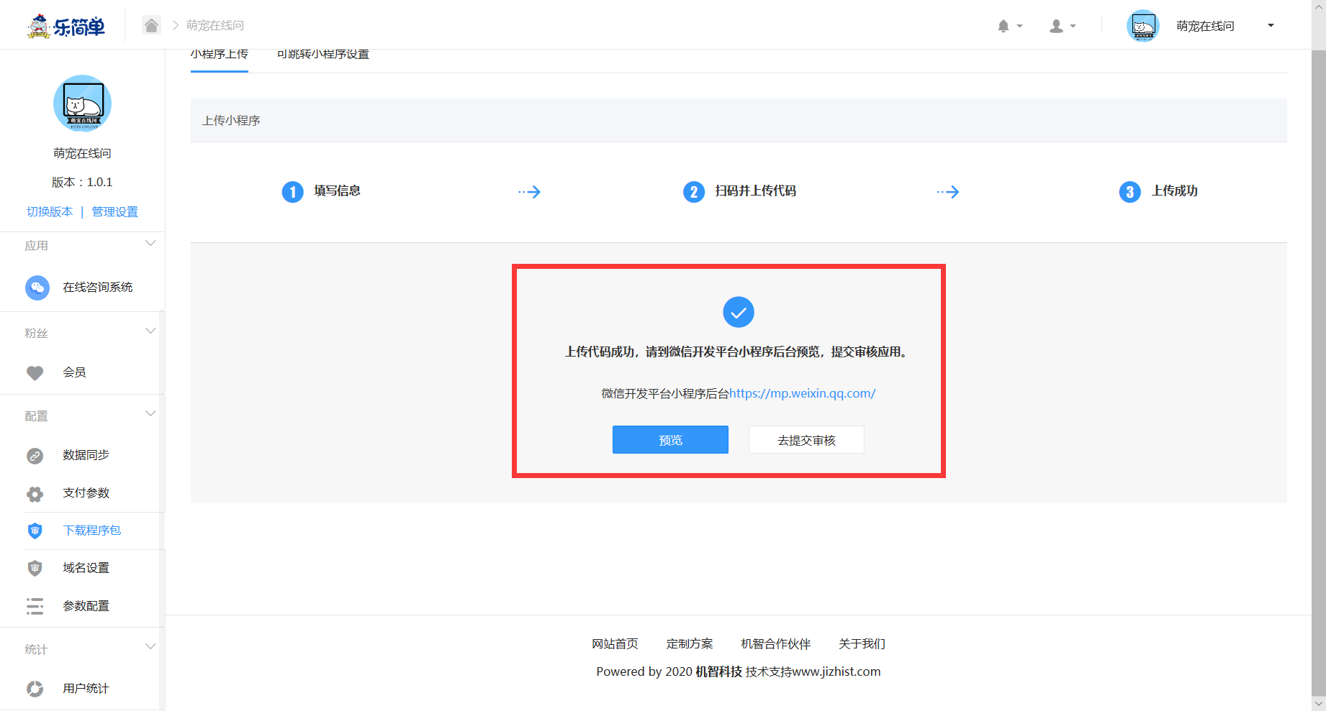Click the 上传小程序 panel heading

tap(231, 120)
